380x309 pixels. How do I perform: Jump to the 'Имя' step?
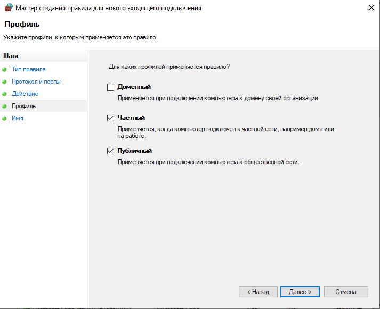pyautogui.click(x=18, y=118)
